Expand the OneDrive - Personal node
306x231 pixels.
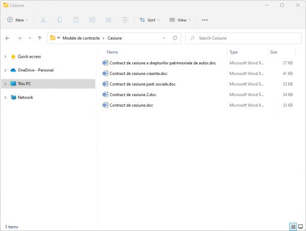coord(5,70)
